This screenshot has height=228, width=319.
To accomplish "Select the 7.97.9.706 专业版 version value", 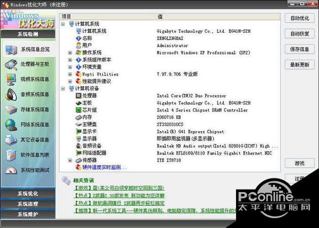I will click(177, 74).
